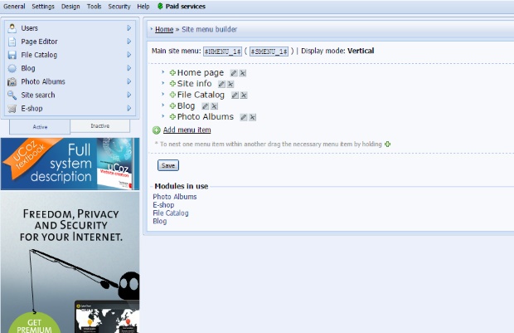Click the Blog globe icon in sidebar
514x333 pixels.
pyautogui.click(x=12, y=68)
